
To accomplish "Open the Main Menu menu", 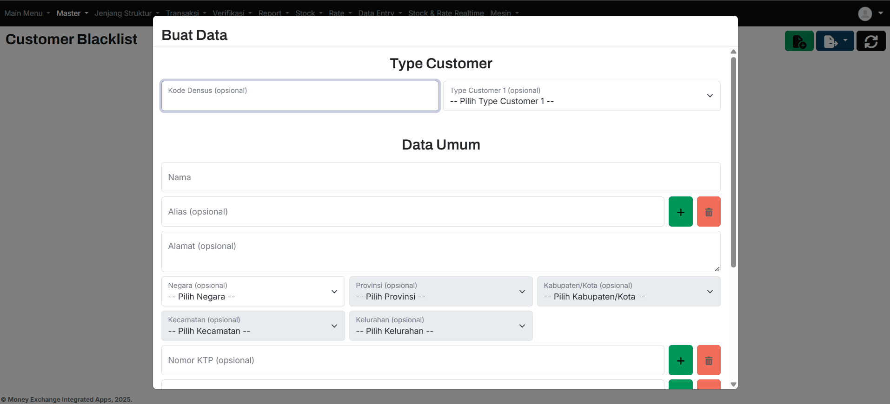I will pyautogui.click(x=27, y=13).
